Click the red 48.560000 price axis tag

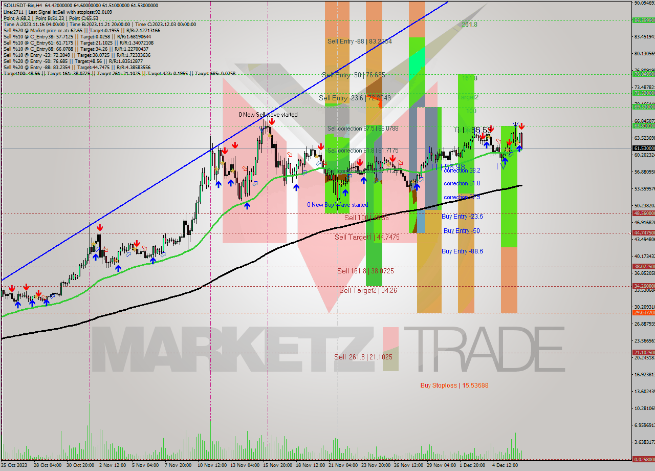click(644, 213)
